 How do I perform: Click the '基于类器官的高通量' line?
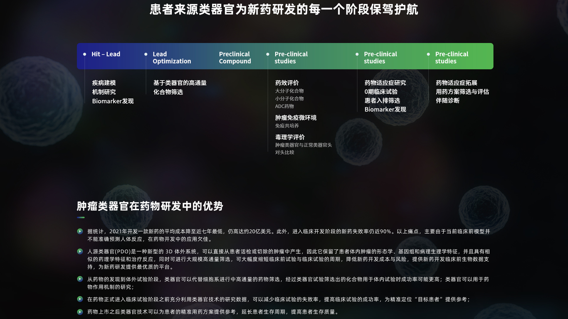click(180, 83)
